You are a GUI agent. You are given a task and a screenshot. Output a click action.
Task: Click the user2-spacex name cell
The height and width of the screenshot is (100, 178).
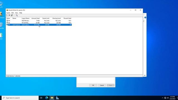[x=16, y=25]
